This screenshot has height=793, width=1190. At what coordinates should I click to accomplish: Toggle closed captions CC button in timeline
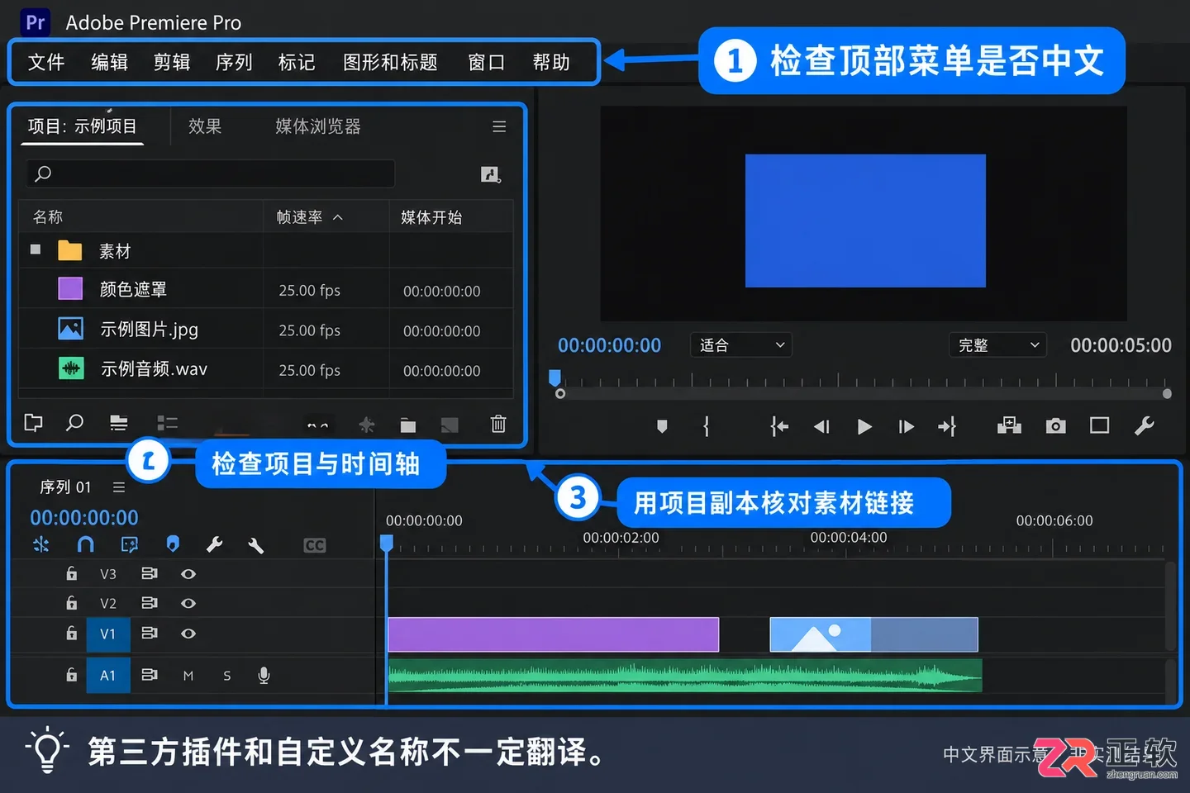pyautogui.click(x=315, y=545)
